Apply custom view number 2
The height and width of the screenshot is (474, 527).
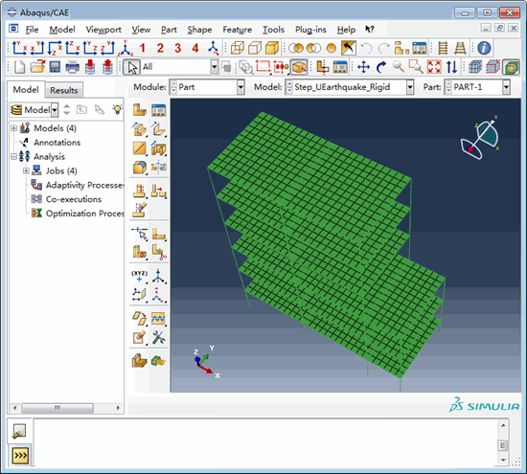tap(160, 48)
